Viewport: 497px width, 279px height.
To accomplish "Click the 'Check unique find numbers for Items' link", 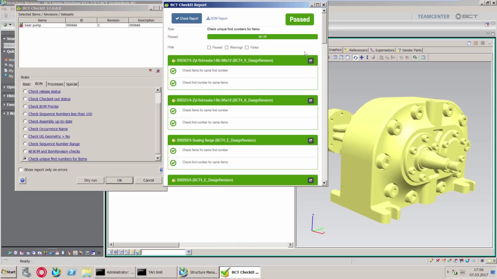I will pyautogui.click(x=57, y=159).
